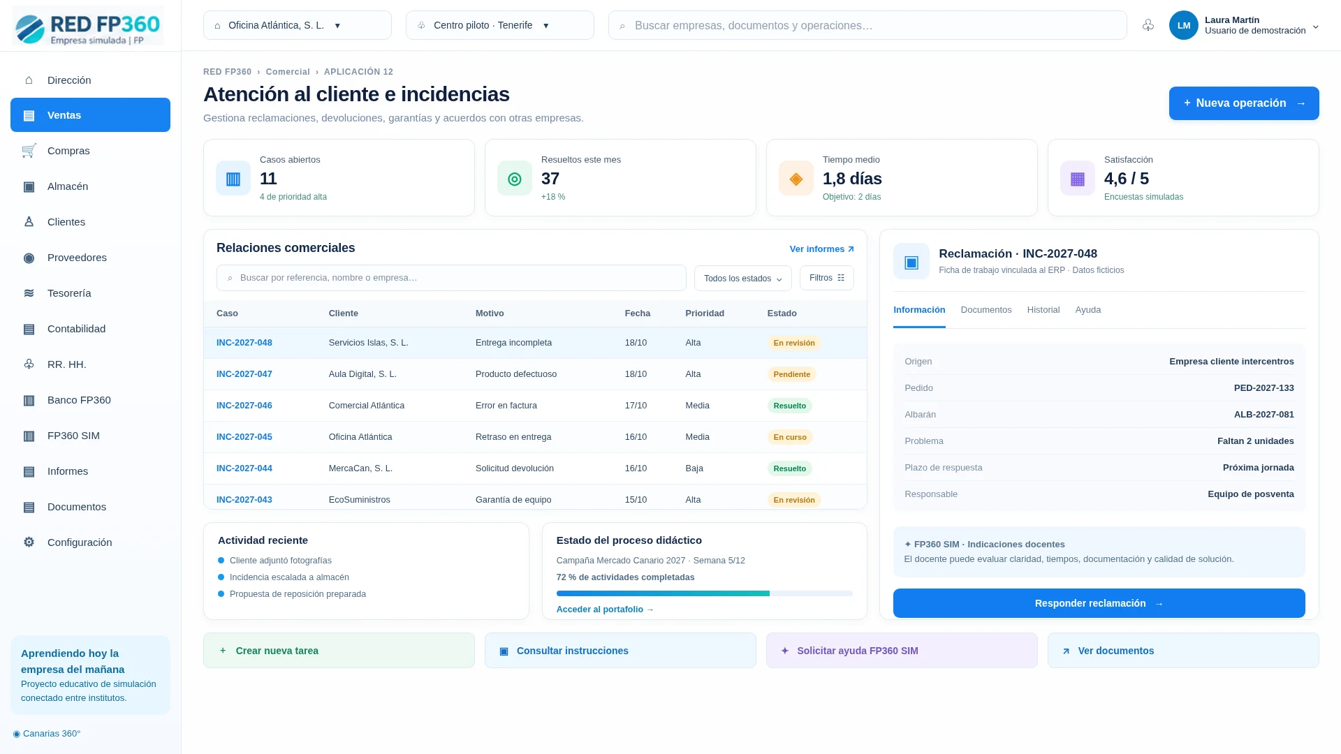This screenshot has height=754, width=1341.
Task: Click the Pendiente status badge
Action: pyautogui.click(x=791, y=374)
